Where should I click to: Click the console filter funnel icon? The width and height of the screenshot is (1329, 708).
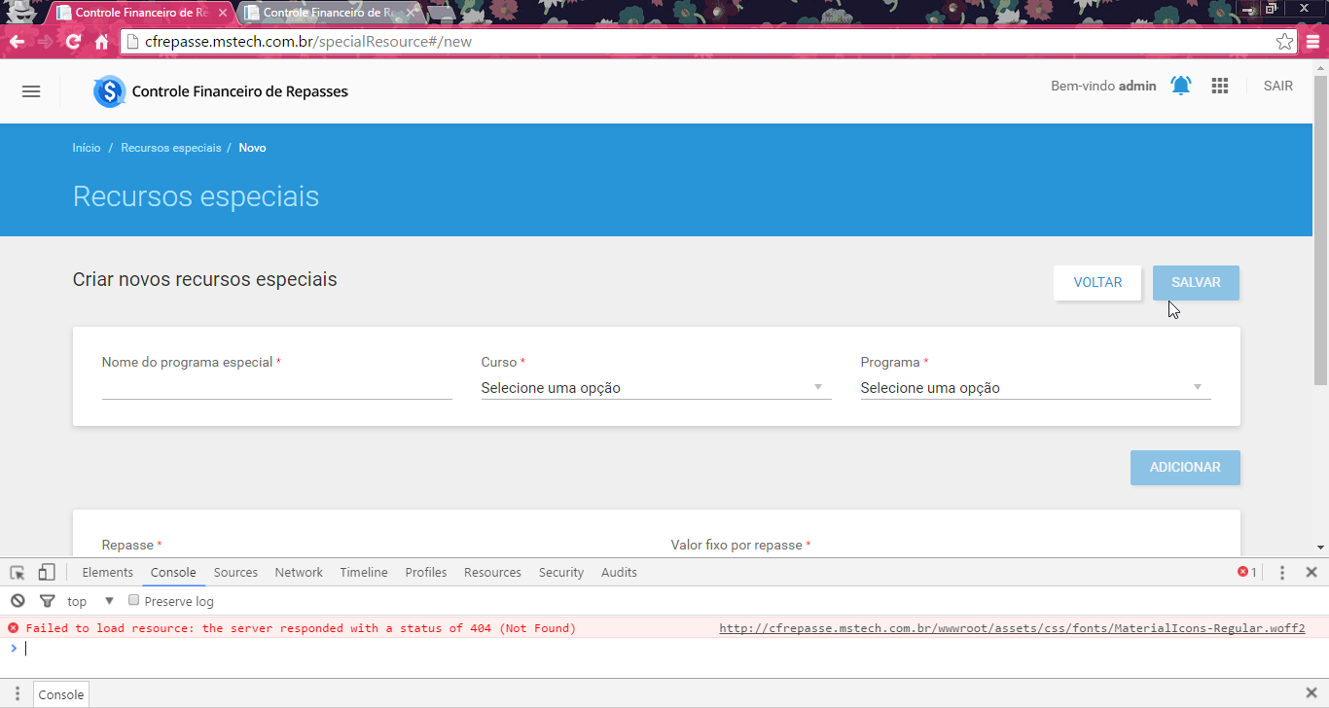[47, 601]
